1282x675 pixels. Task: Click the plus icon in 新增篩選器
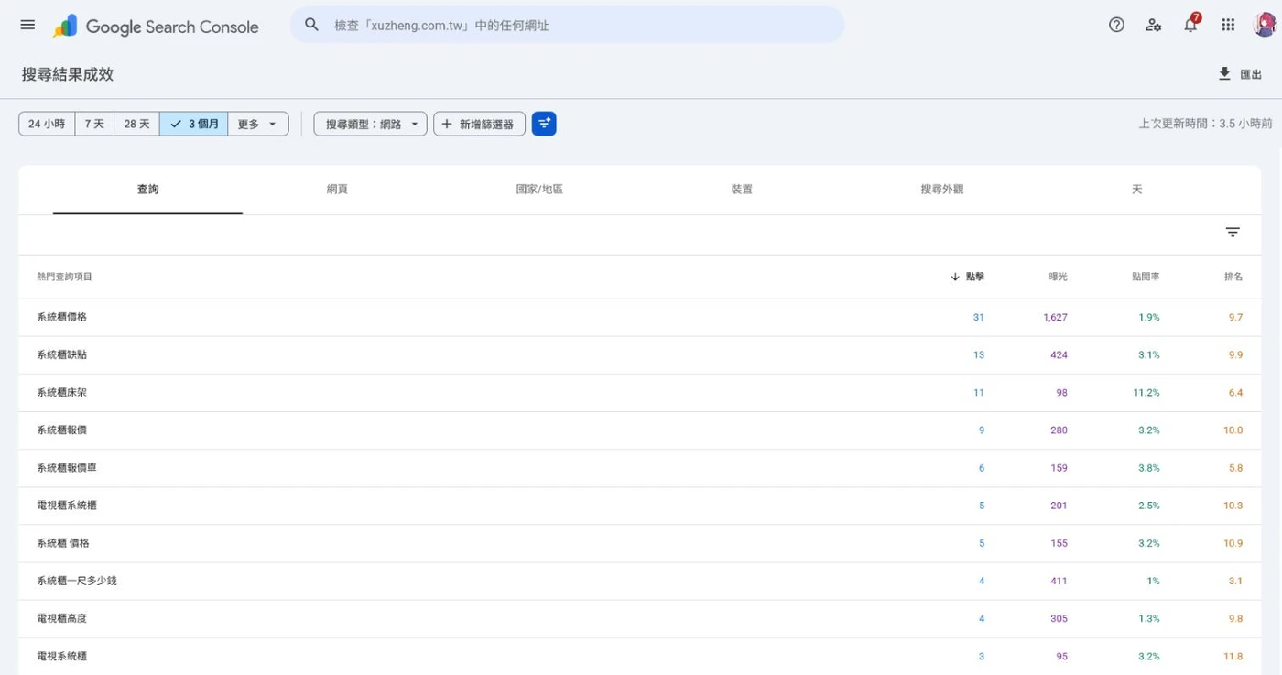447,124
